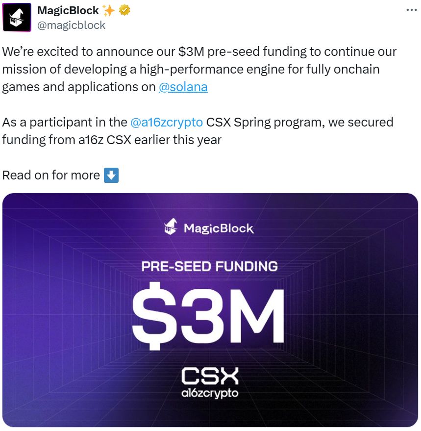The height and width of the screenshot is (431, 421).
Task: Open the tweet's three-dot more menu
Action: tap(412, 10)
